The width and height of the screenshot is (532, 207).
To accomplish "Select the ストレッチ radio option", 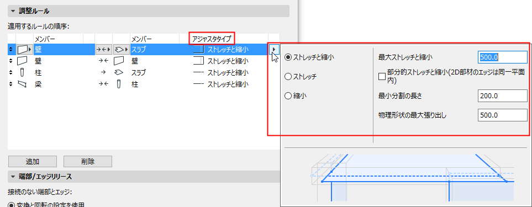I will (x=288, y=77).
